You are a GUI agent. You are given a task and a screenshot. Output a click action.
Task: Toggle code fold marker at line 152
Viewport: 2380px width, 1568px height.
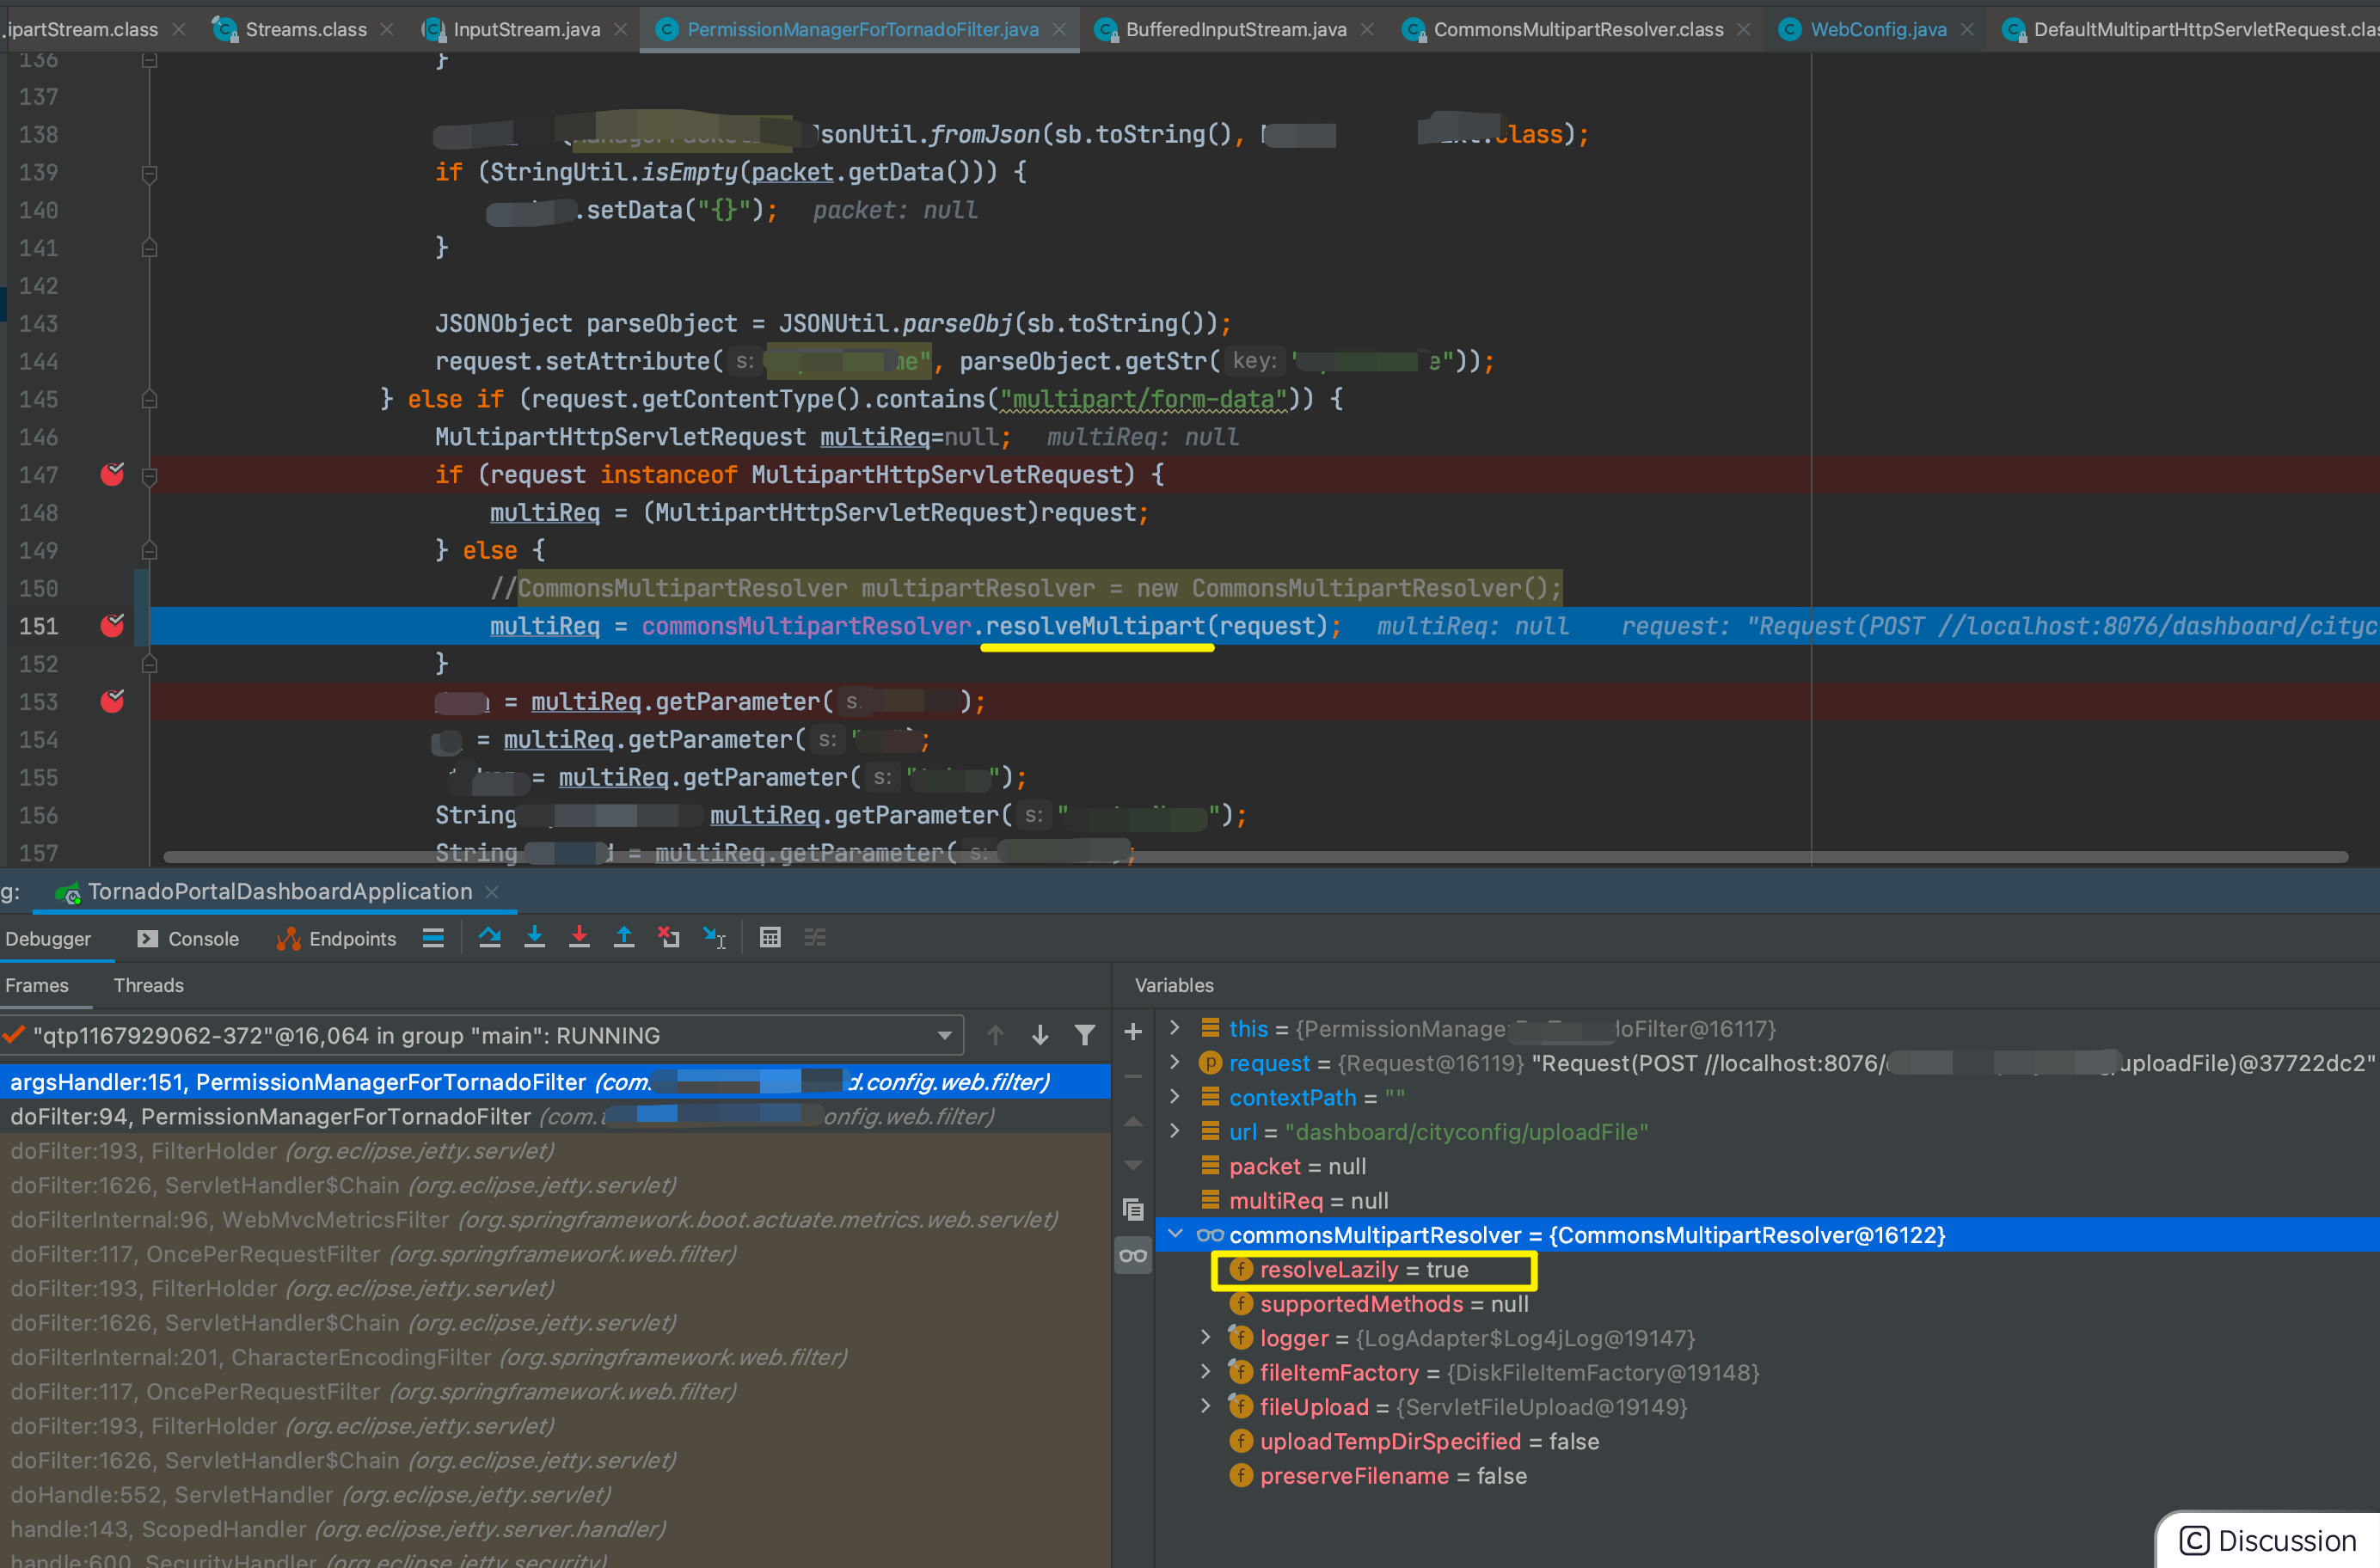pos(149,663)
